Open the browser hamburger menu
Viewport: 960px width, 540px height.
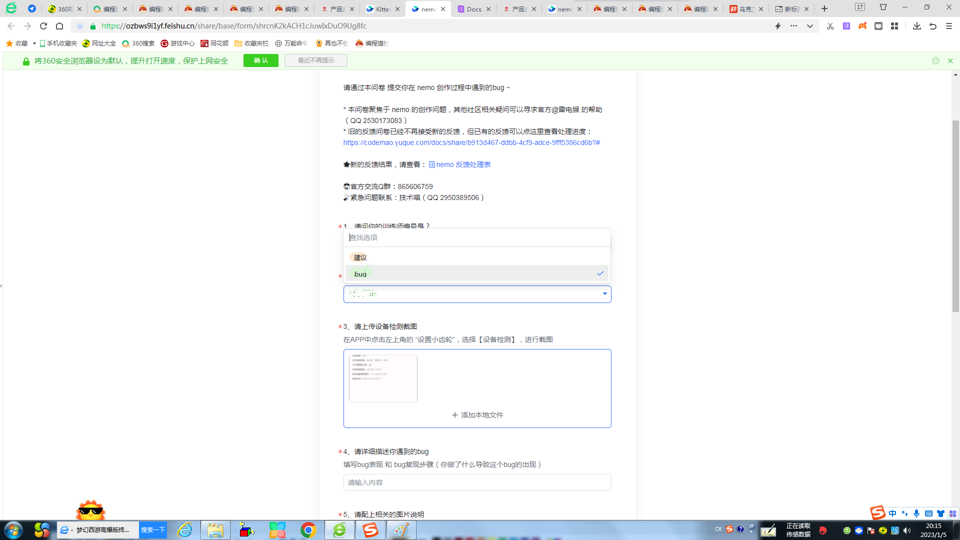949,26
